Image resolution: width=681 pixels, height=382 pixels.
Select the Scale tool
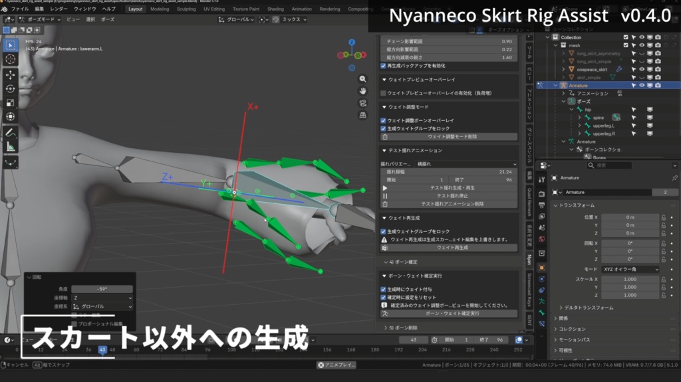11,103
